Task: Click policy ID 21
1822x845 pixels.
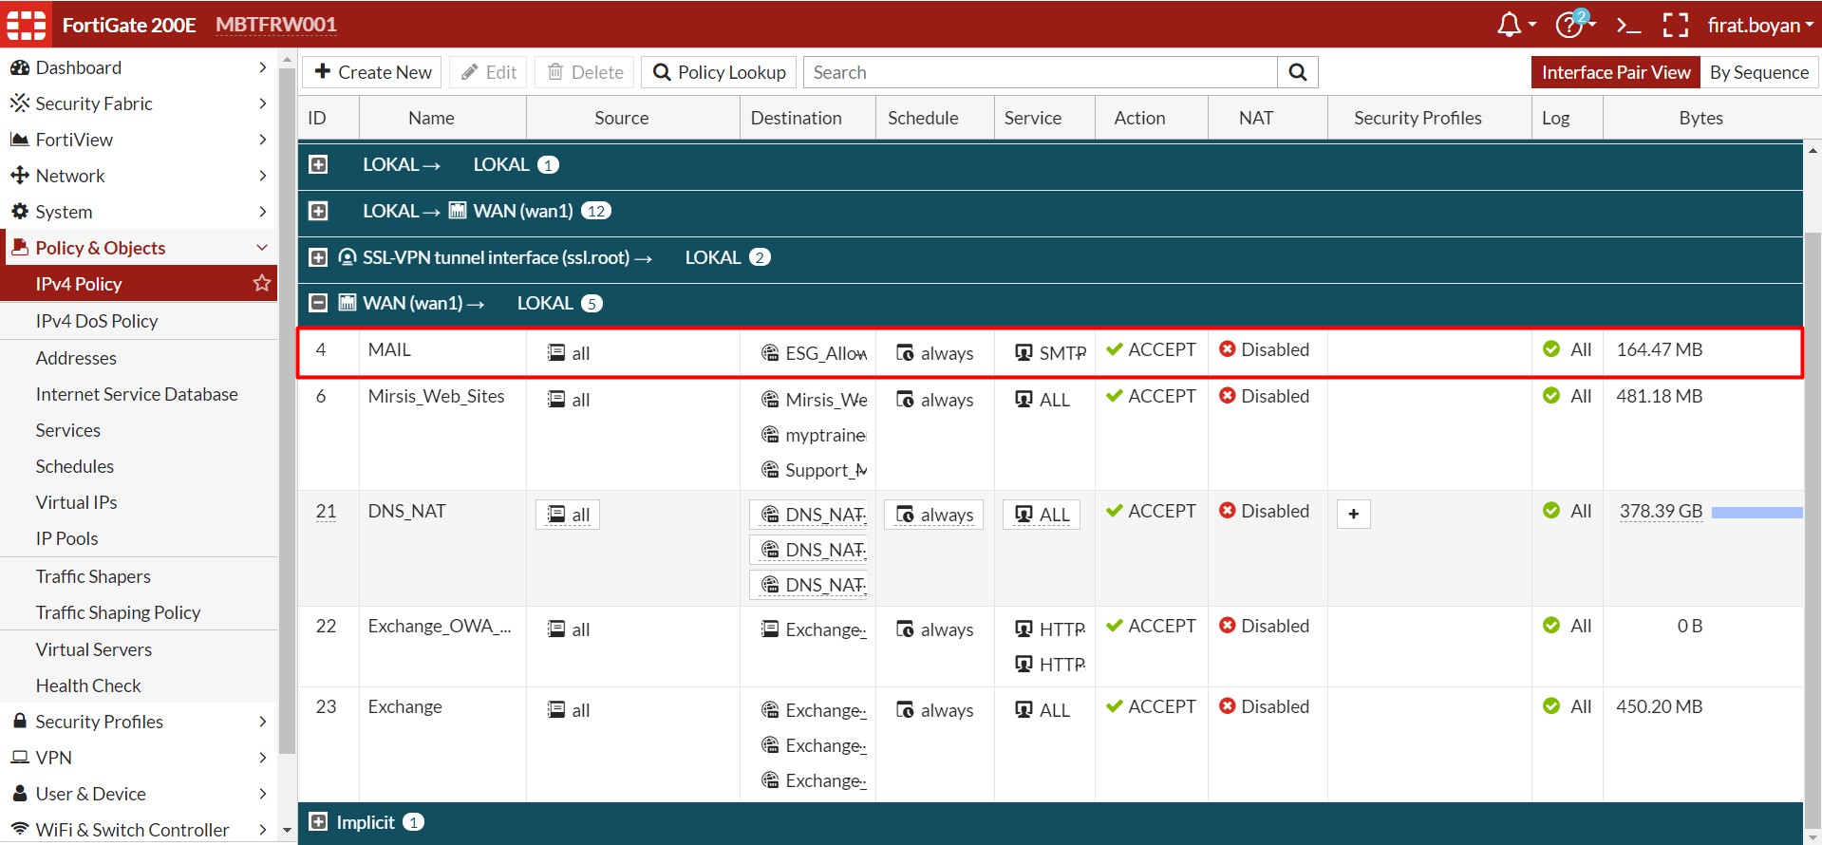Action: click(x=326, y=511)
